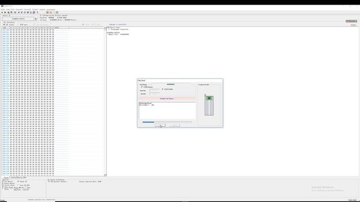The width and height of the screenshot is (360, 202).
Task: Toggle the first Options checkbox at bottom
Action: tap(3, 182)
